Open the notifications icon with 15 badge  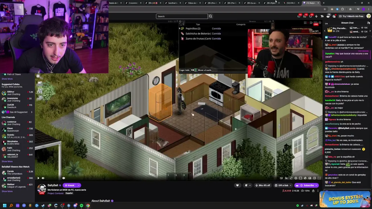click(305, 16)
